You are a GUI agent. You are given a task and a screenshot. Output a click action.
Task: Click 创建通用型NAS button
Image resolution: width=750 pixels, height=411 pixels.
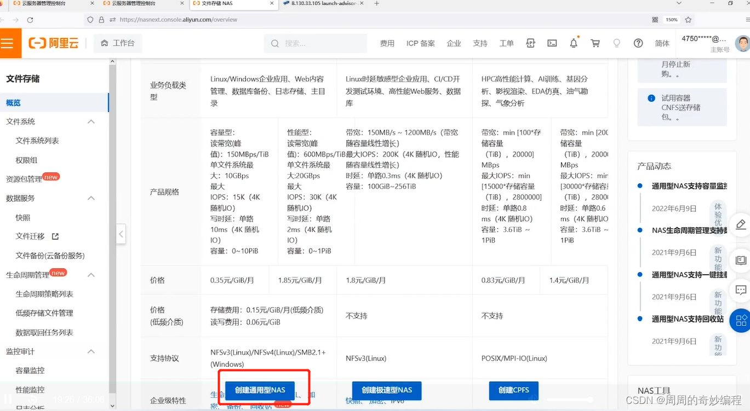[260, 390]
